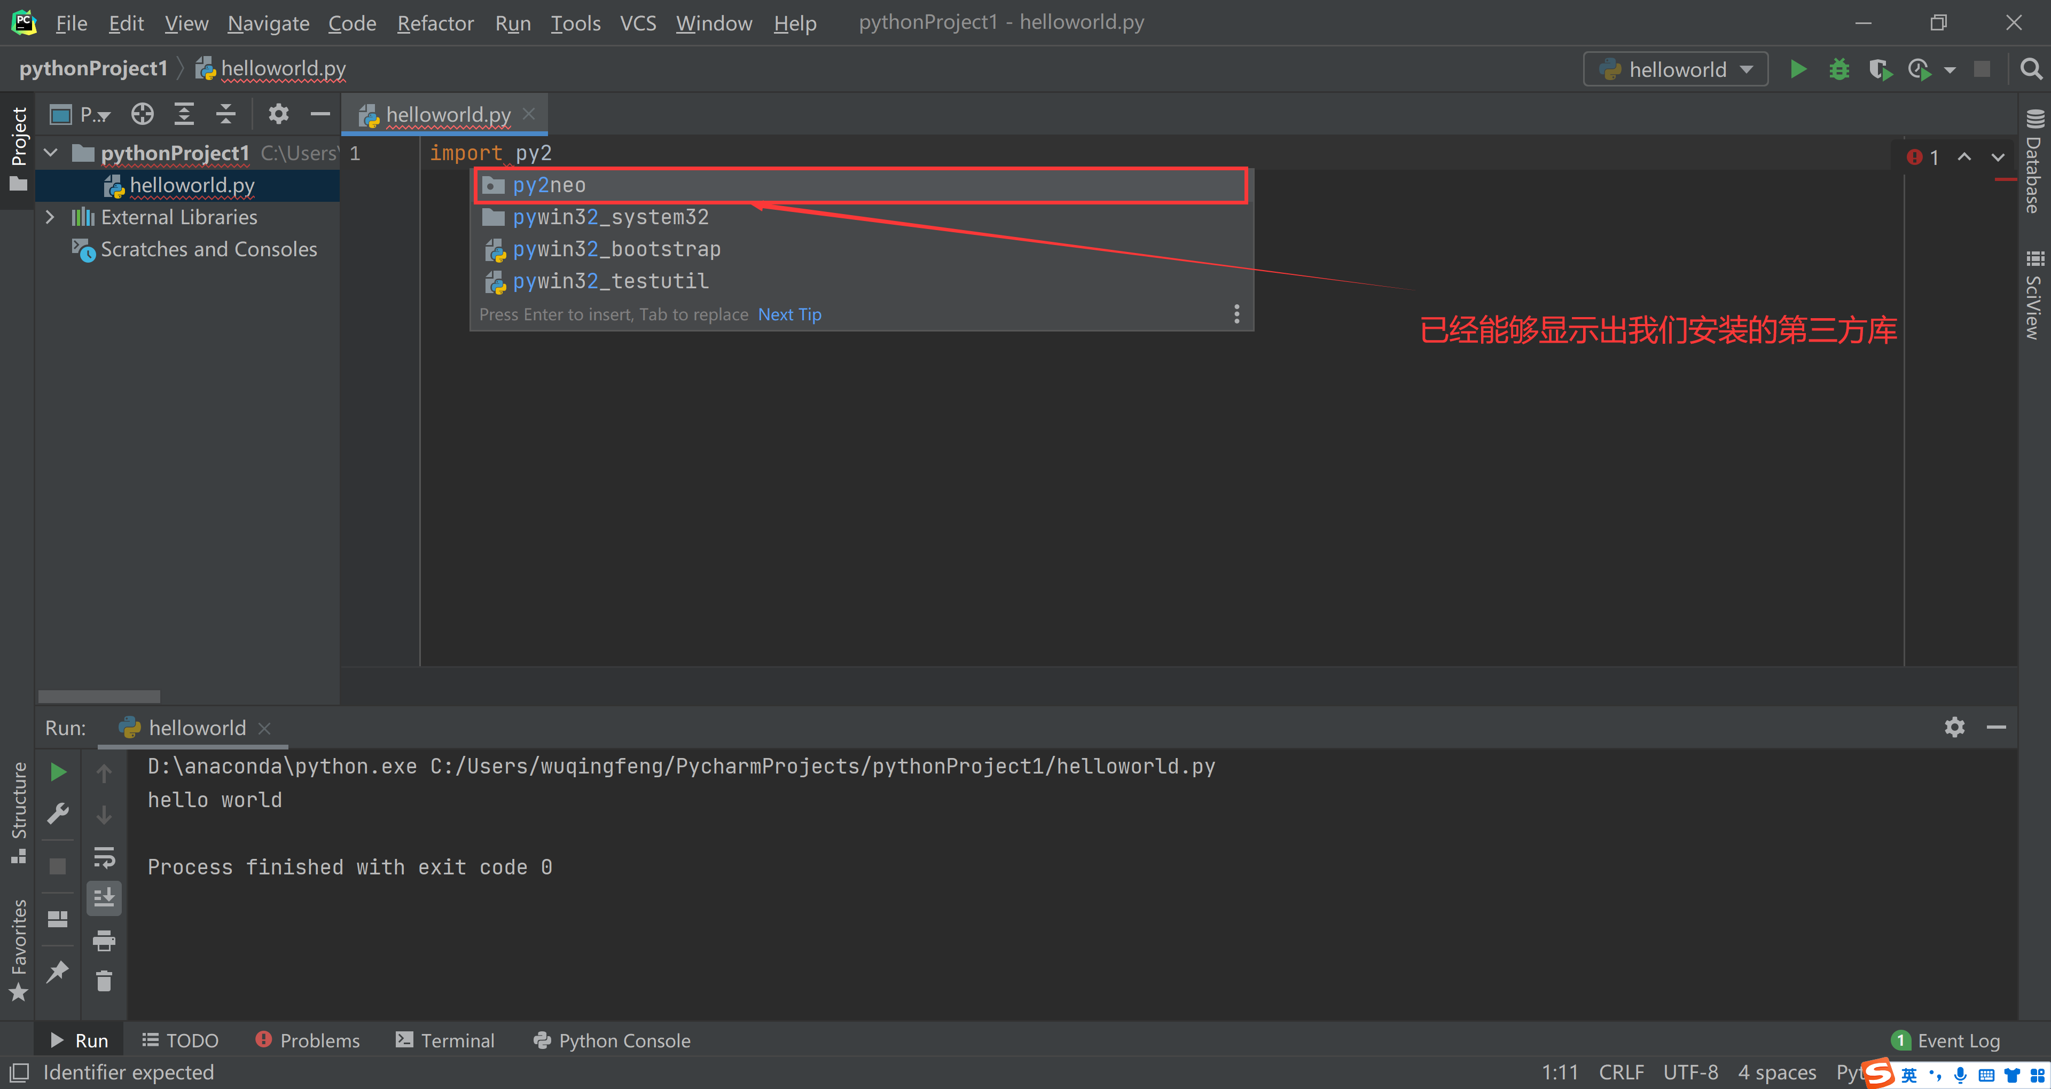The width and height of the screenshot is (2051, 1089).
Task: Open the Event Log
Action: [1945, 1040]
